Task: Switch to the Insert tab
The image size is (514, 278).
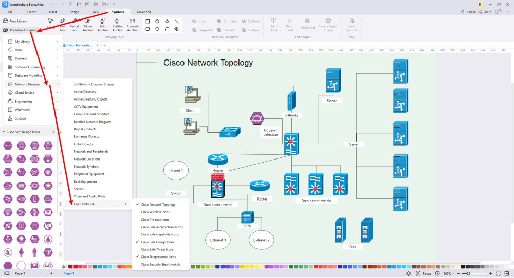Action: pyautogui.click(x=53, y=12)
